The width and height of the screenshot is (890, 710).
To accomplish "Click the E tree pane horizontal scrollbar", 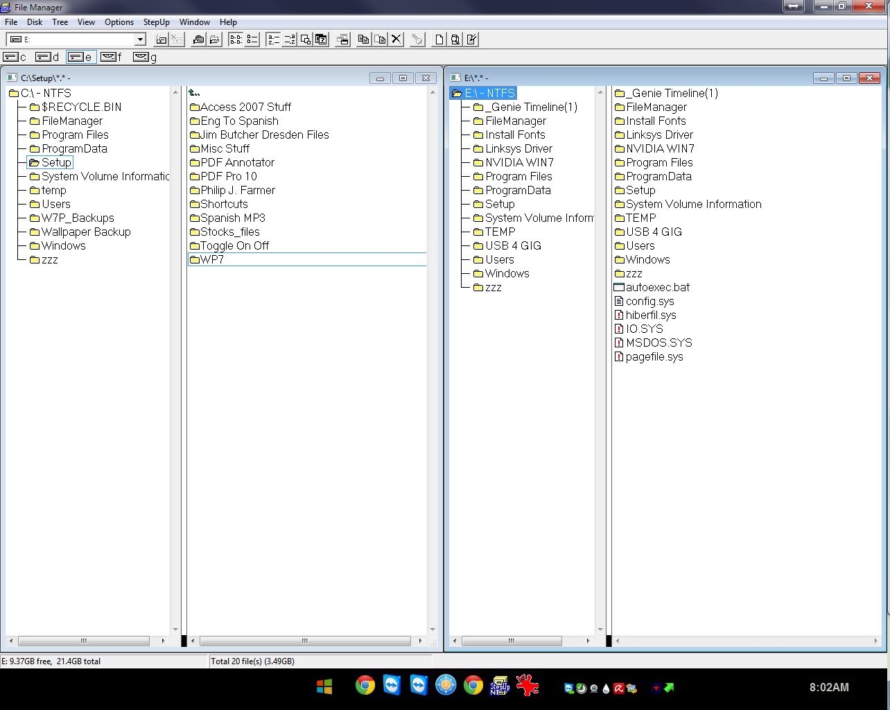I will (x=520, y=641).
